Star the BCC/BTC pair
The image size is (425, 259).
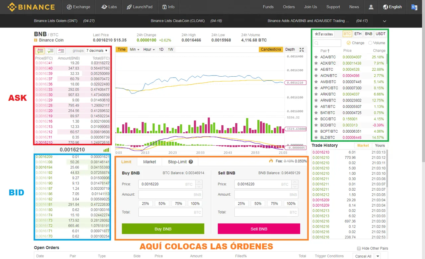[316, 119]
